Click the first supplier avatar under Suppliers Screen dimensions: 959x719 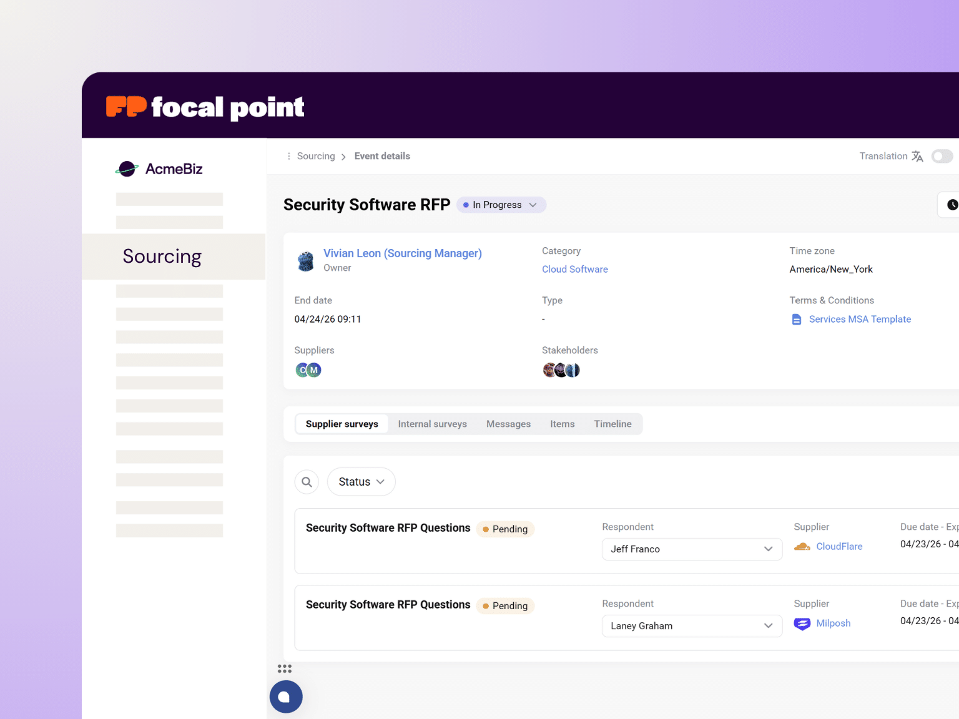[x=302, y=369]
